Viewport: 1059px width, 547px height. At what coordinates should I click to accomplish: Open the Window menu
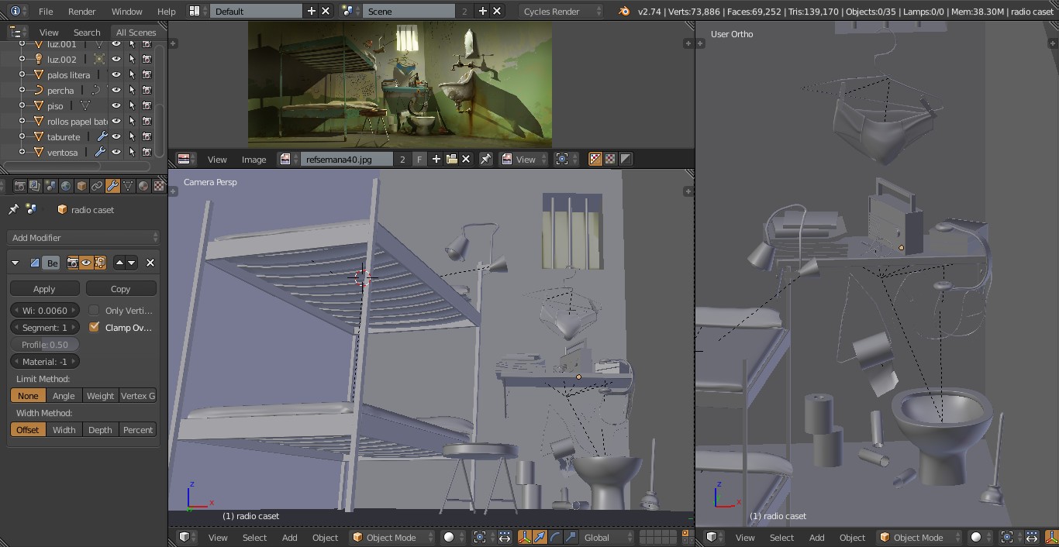click(x=126, y=11)
